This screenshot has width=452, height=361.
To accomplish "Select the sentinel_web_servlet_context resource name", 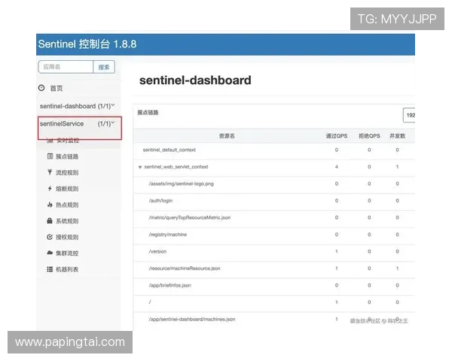I will (x=176, y=167).
